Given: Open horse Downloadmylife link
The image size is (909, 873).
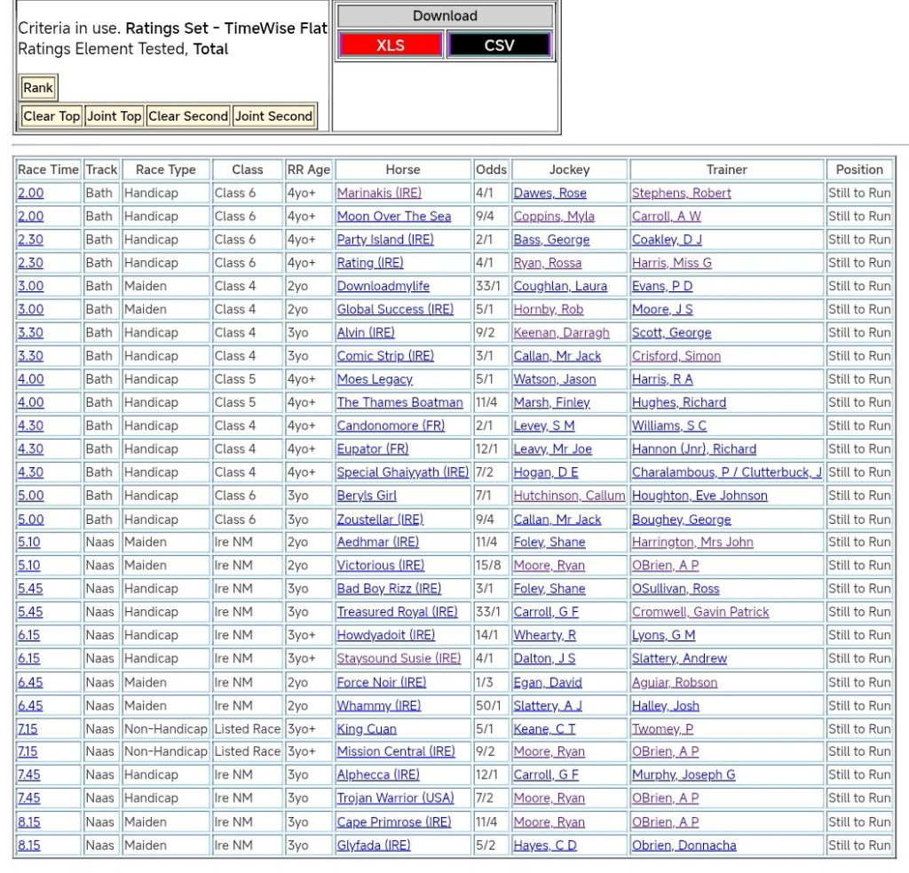Looking at the screenshot, I should pyautogui.click(x=383, y=286).
